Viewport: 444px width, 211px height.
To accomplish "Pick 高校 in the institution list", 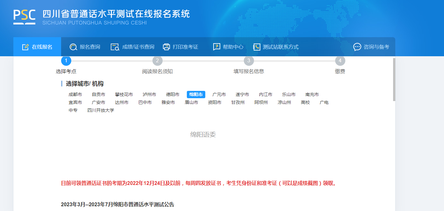I will 305,103.
